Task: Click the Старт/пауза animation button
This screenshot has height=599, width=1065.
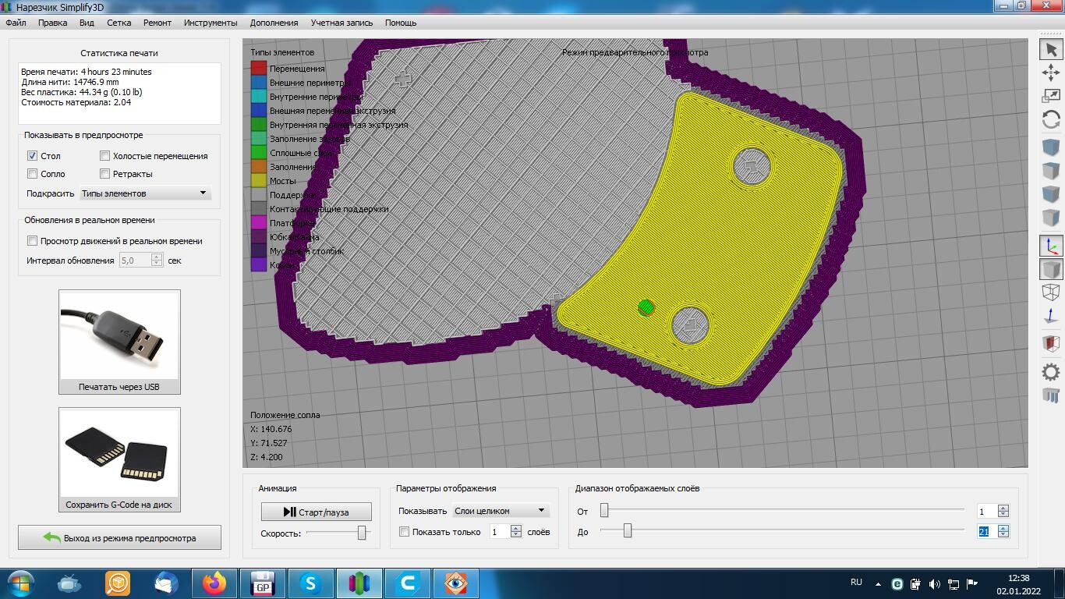Action: click(x=317, y=512)
